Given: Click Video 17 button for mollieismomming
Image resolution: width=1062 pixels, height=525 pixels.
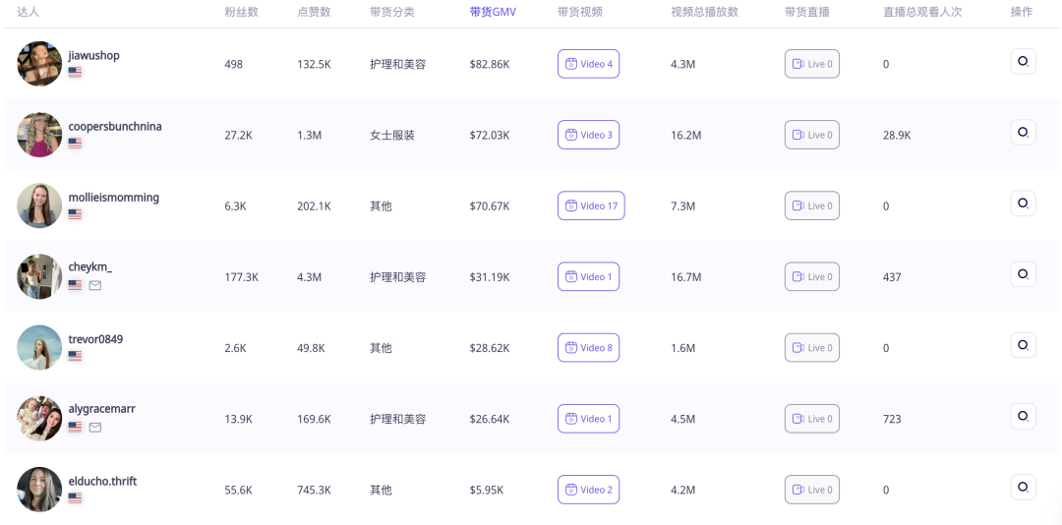Looking at the screenshot, I should click(591, 205).
